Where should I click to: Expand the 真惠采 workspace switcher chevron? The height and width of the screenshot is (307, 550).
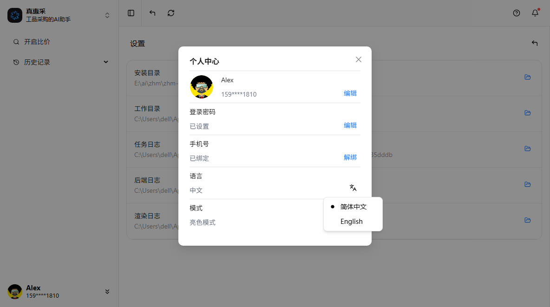point(107,14)
